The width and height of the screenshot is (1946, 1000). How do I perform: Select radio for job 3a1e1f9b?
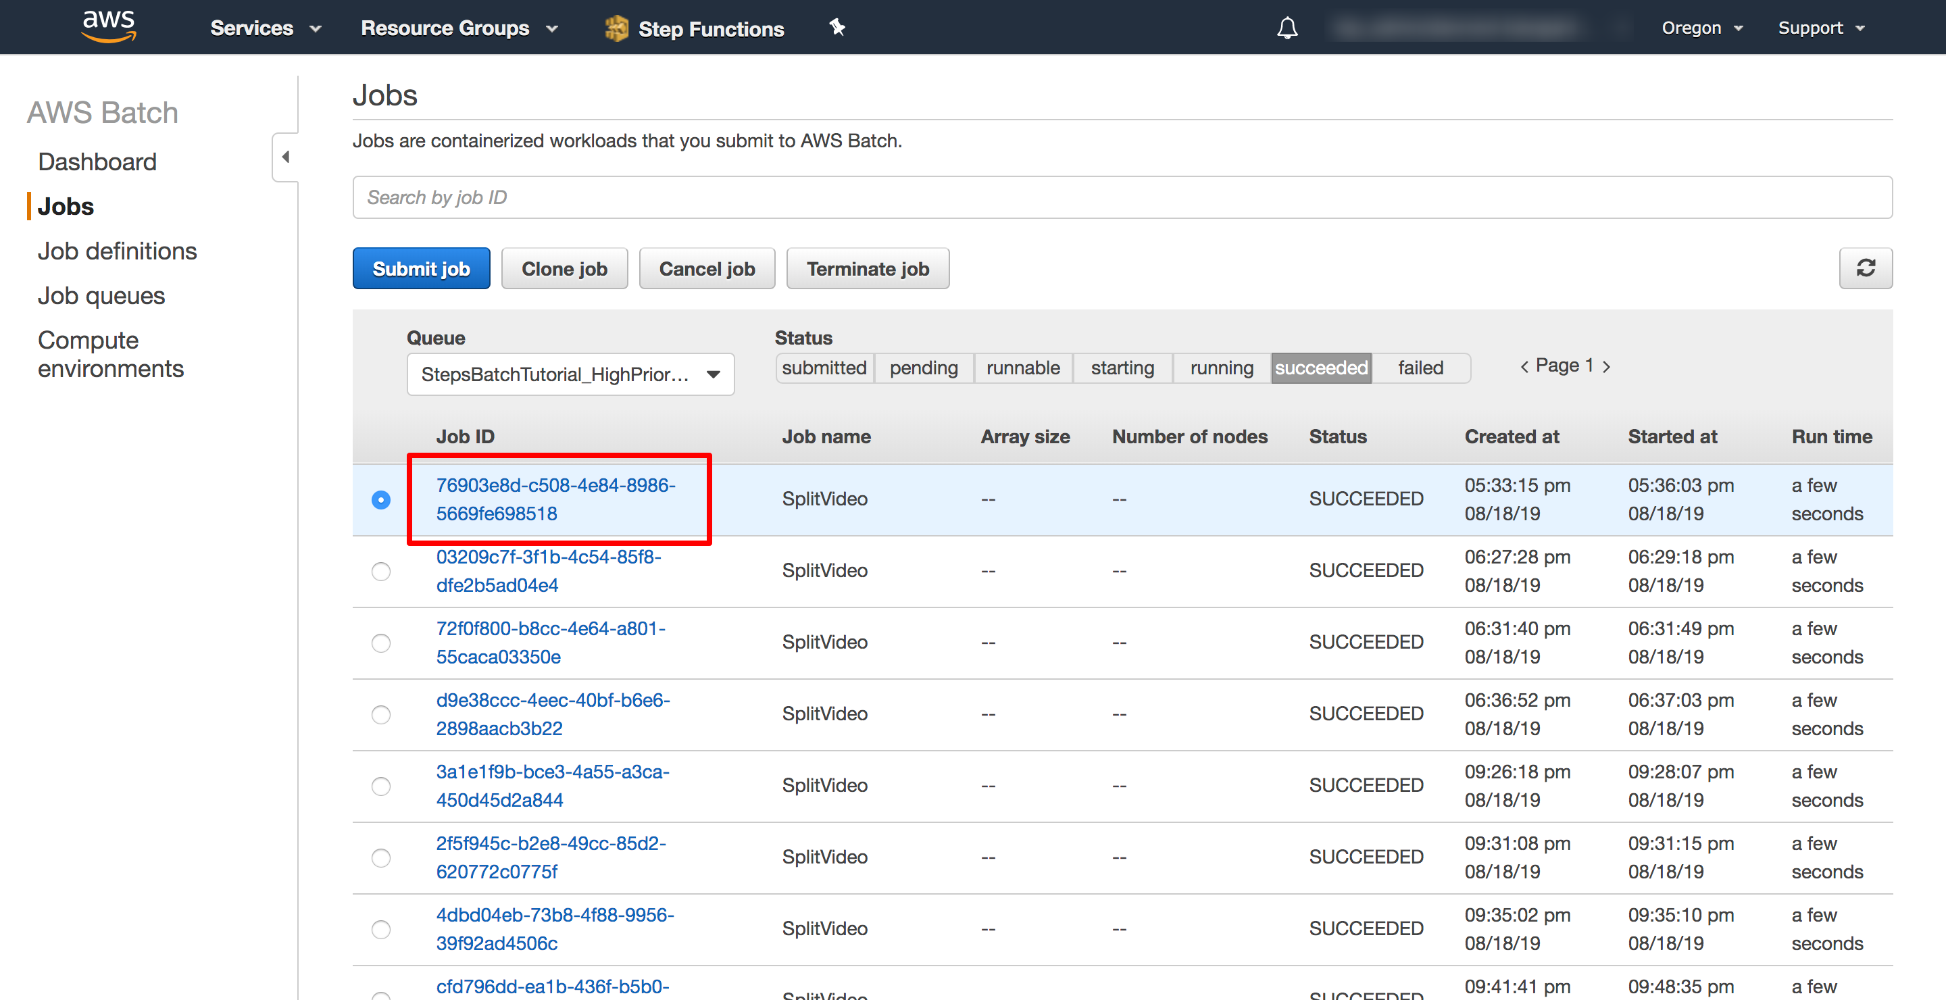click(x=380, y=786)
